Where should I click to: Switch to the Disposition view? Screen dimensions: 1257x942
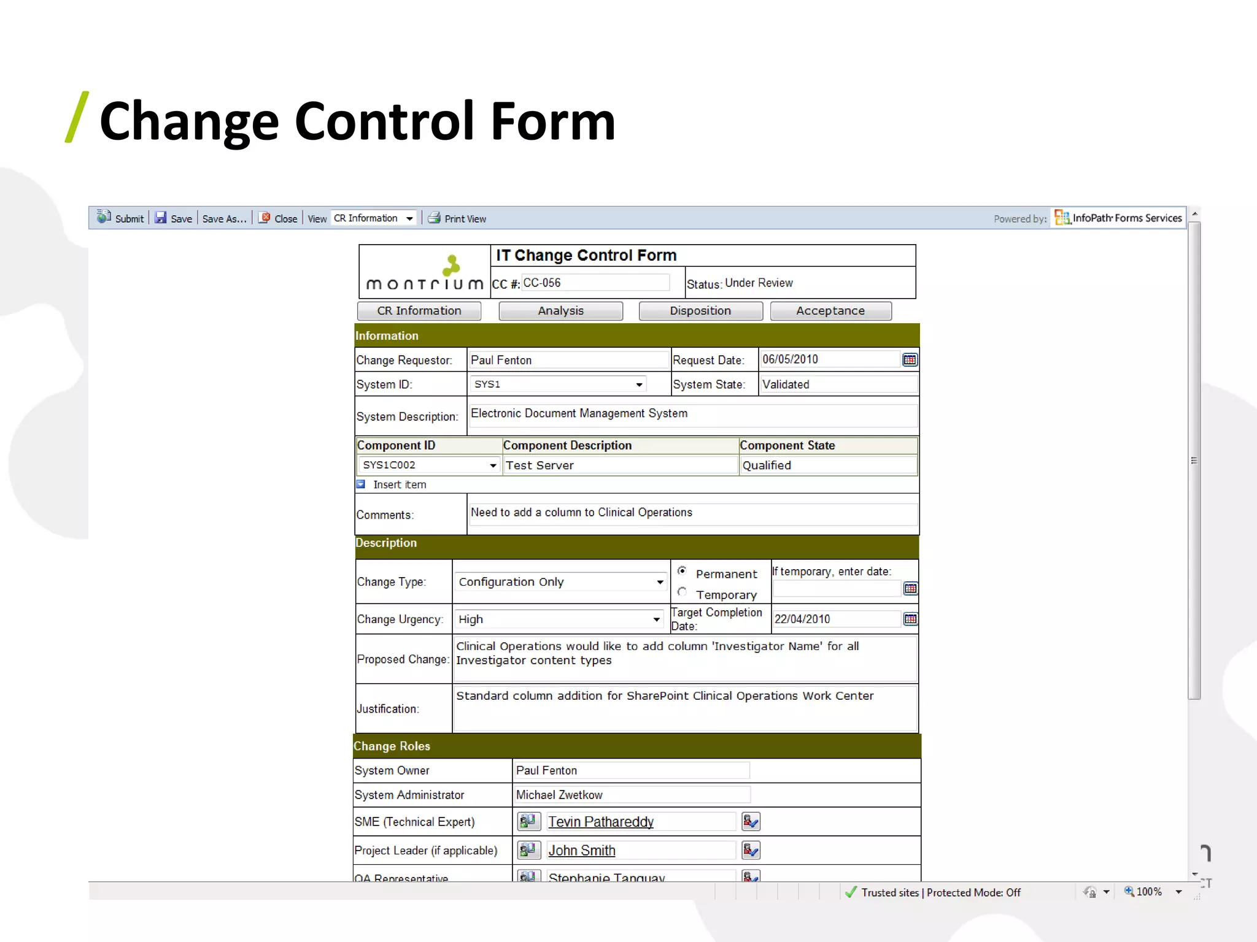pyautogui.click(x=700, y=311)
